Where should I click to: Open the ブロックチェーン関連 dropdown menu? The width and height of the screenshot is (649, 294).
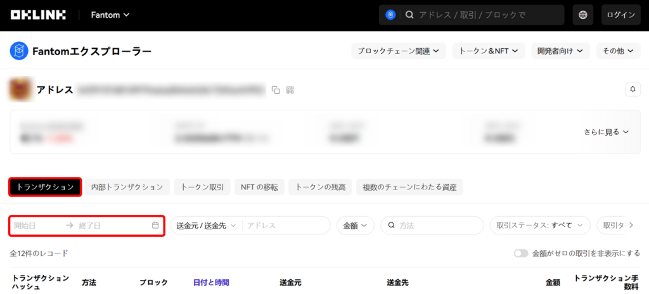click(399, 51)
